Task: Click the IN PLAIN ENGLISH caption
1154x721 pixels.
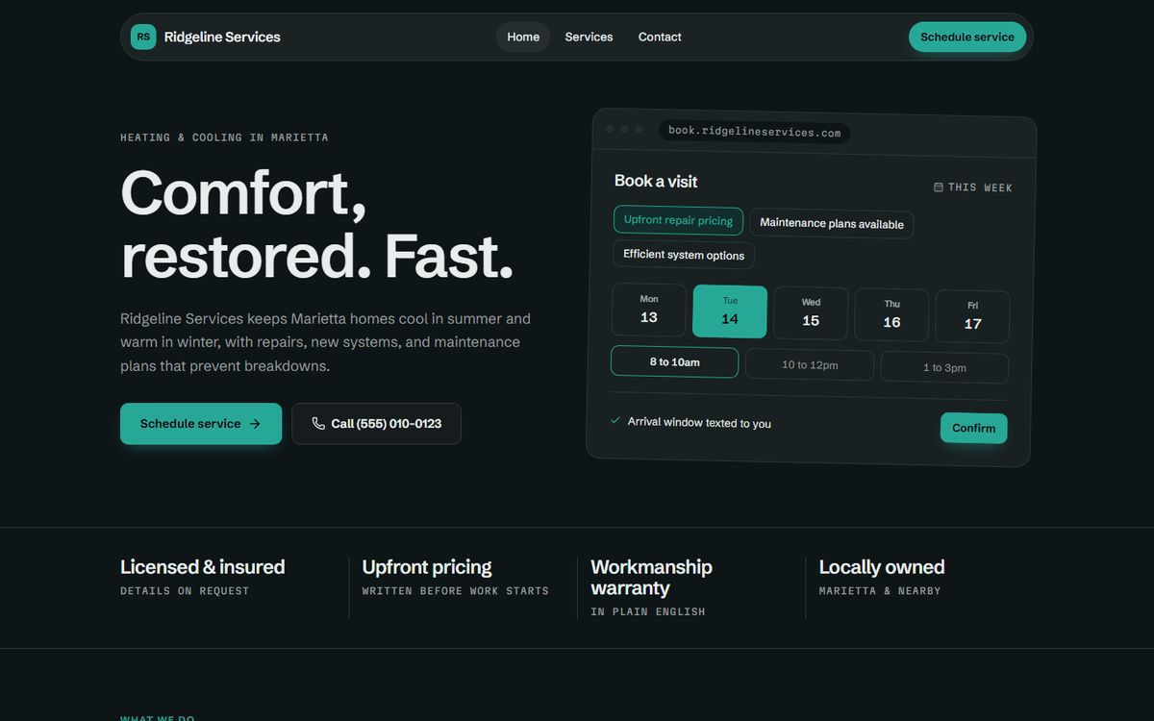Action: (x=648, y=611)
